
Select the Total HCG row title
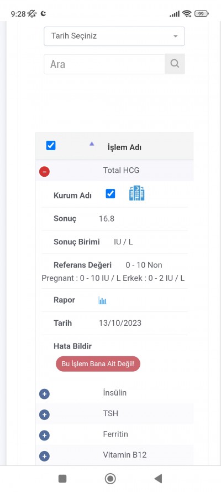click(x=121, y=171)
